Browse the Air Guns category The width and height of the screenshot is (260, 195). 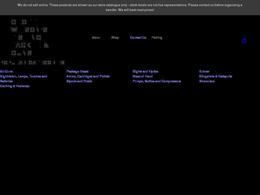click(6, 71)
